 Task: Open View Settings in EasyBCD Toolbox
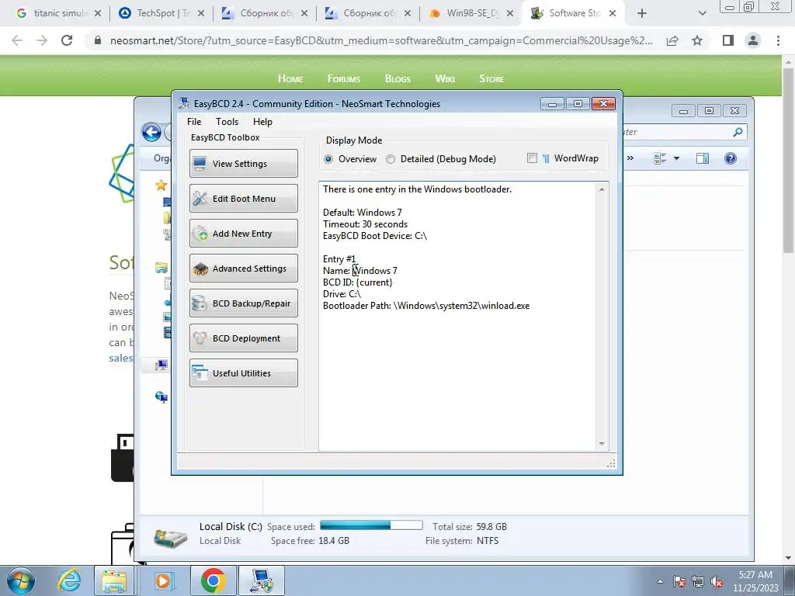[x=243, y=163]
